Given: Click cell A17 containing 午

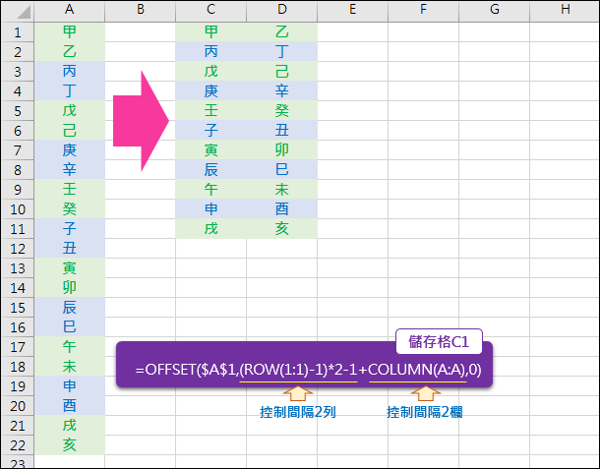Looking at the screenshot, I should tap(69, 347).
